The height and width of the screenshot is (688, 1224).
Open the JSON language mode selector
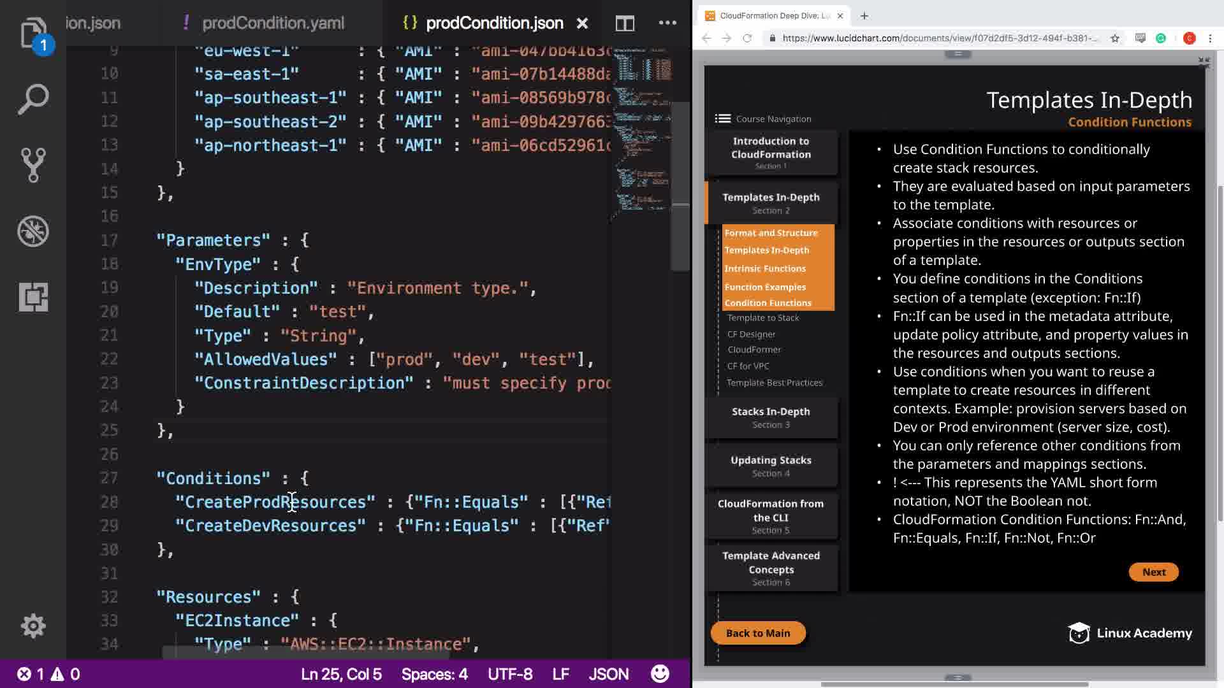click(608, 674)
